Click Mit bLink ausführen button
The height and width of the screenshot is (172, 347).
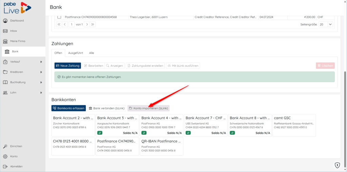[x=183, y=66]
